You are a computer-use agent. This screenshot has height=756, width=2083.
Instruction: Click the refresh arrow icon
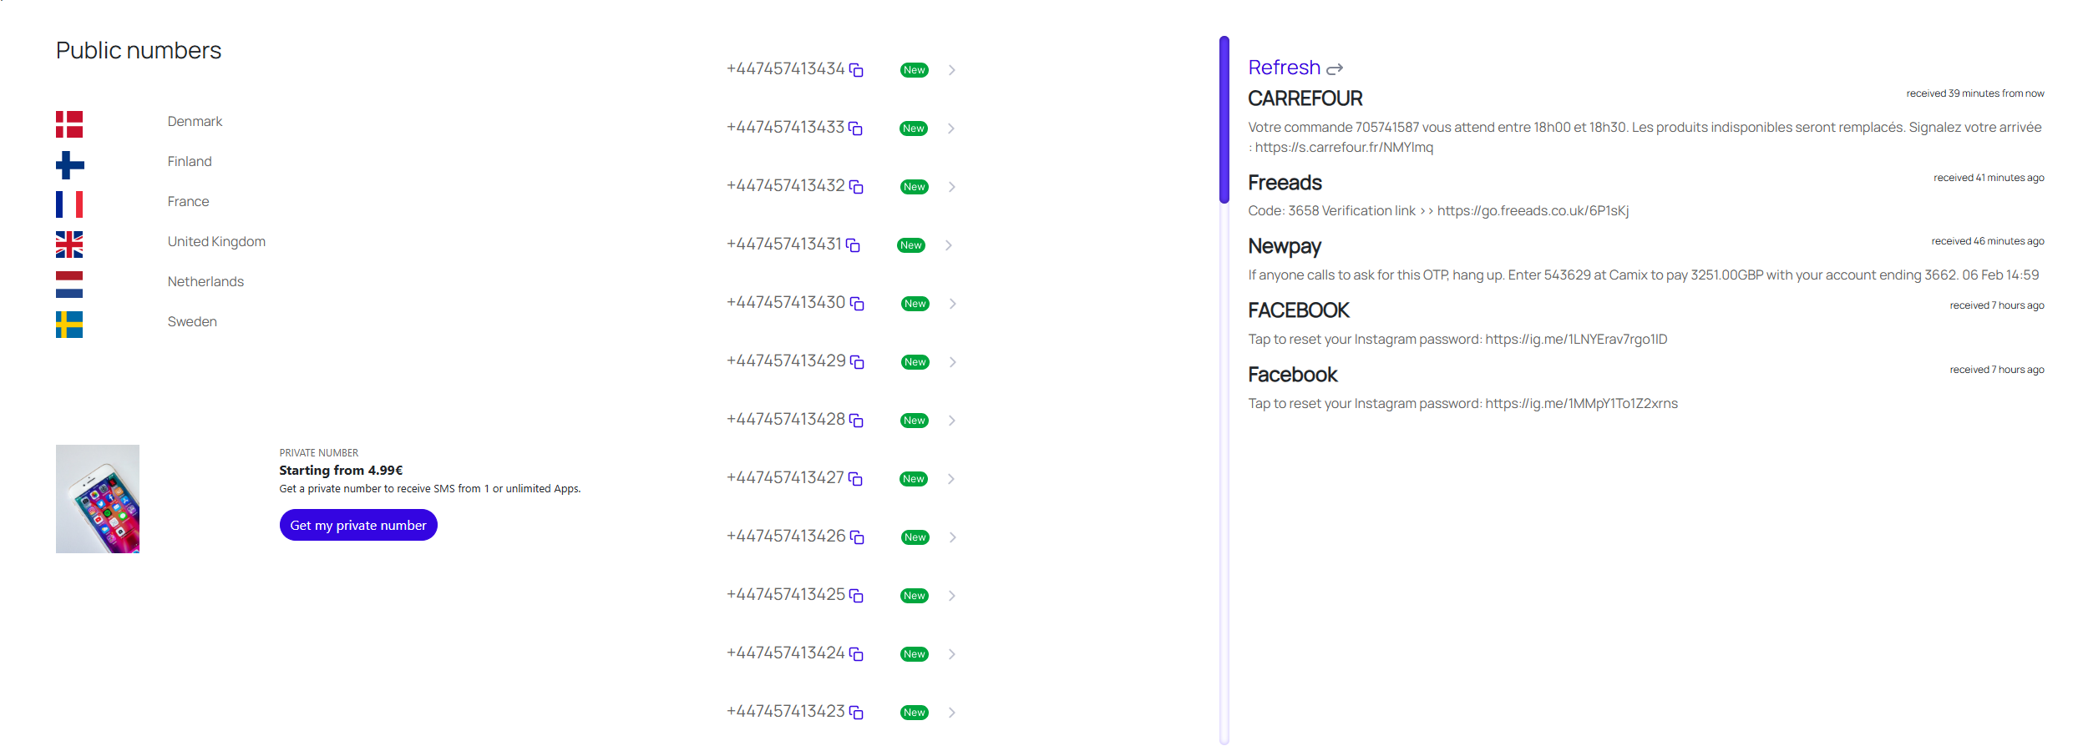pyautogui.click(x=1335, y=69)
